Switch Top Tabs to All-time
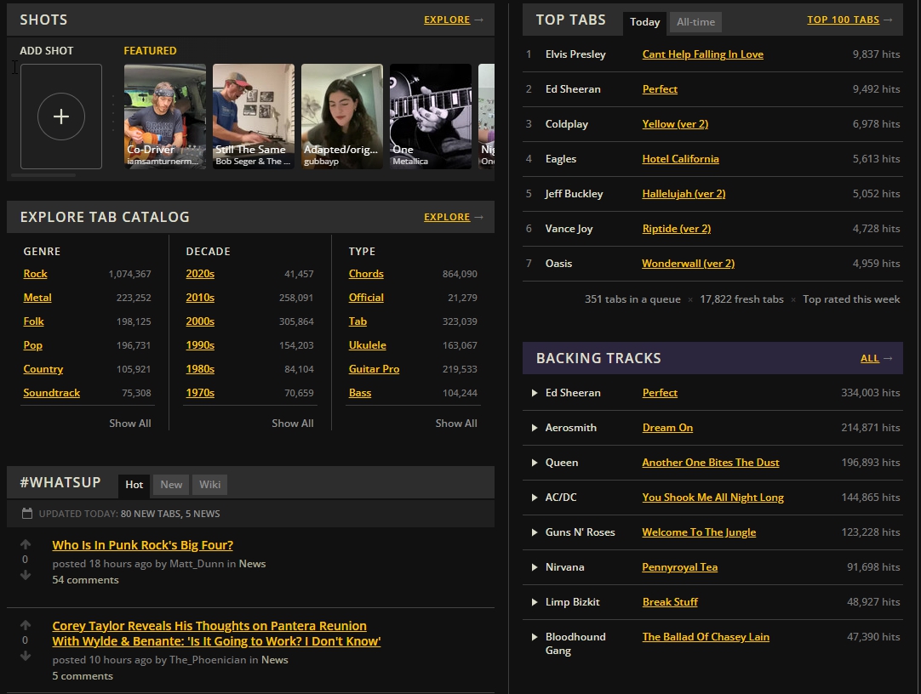The image size is (921, 694). 695,22
